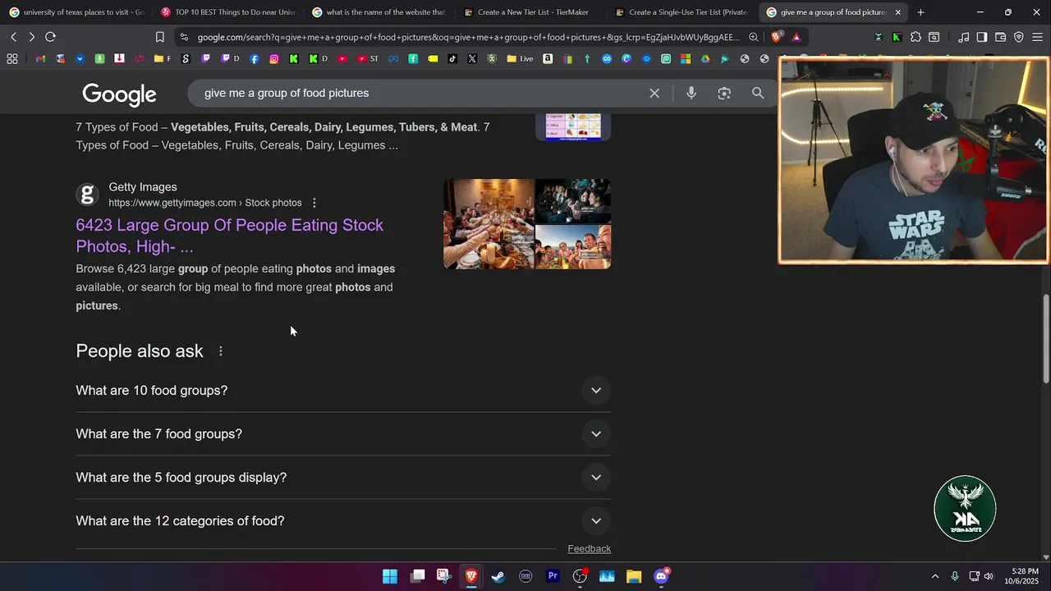Open Adobe Premiere Pro from the taskbar
Screen dimensions: 1051x591
[x=553, y=576]
